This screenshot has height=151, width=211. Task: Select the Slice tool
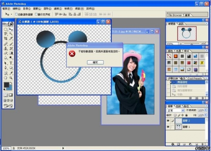click(x=11, y=38)
